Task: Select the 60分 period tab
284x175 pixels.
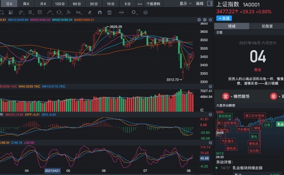Action: [x=77, y=4]
